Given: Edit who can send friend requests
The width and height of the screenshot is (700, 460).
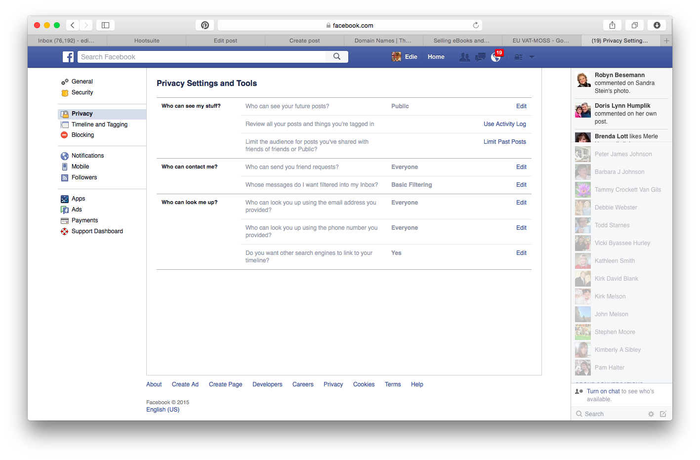Looking at the screenshot, I should point(521,167).
